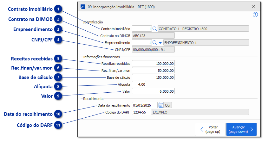
Task: Click the window title '09-Incorporação imobiliária - RET (1800)'
Action: [121, 7]
